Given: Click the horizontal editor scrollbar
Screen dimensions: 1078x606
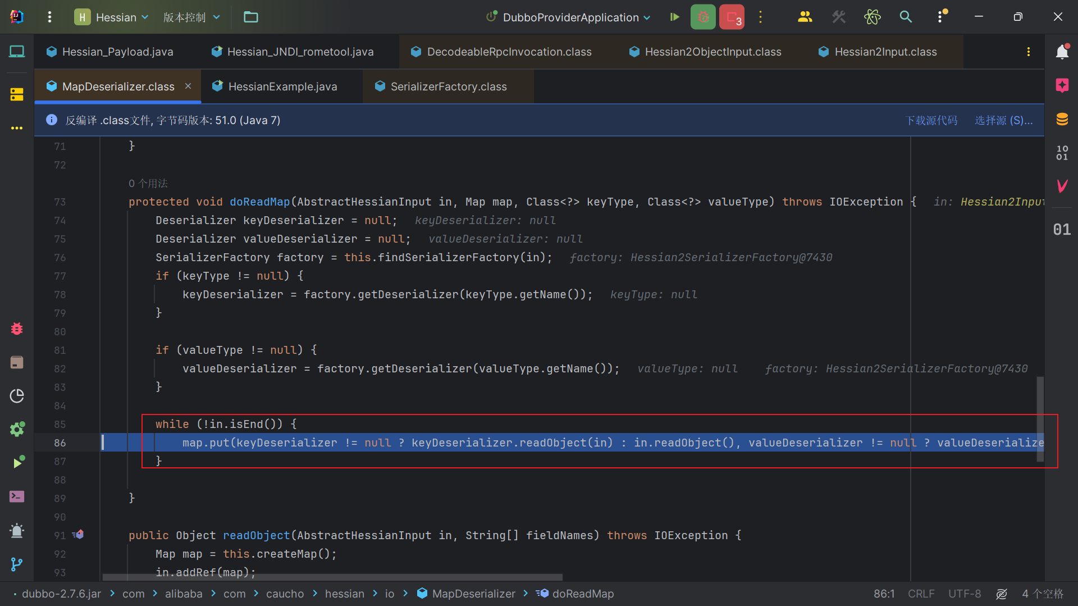Looking at the screenshot, I should pyautogui.click(x=332, y=577).
